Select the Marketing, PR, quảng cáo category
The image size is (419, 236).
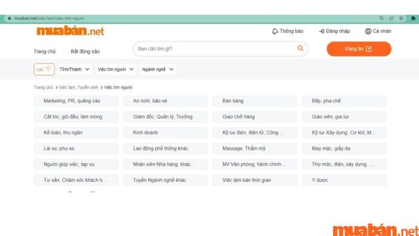(76, 101)
